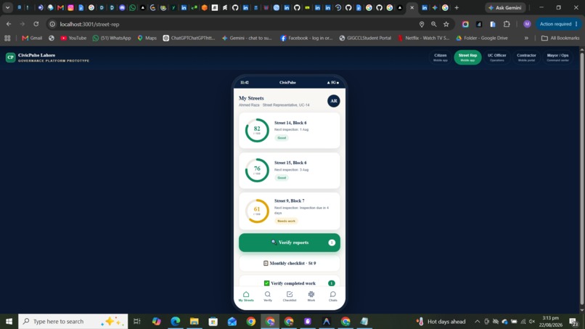
Task: Switch to UC Officer operations role
Action: [497, 57]
